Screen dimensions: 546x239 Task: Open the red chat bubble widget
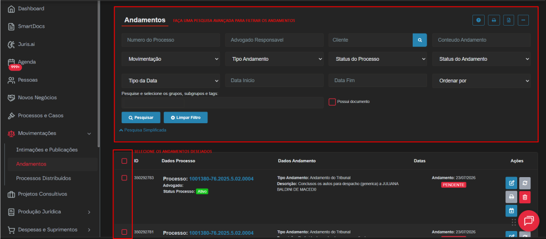pos(528,221)
